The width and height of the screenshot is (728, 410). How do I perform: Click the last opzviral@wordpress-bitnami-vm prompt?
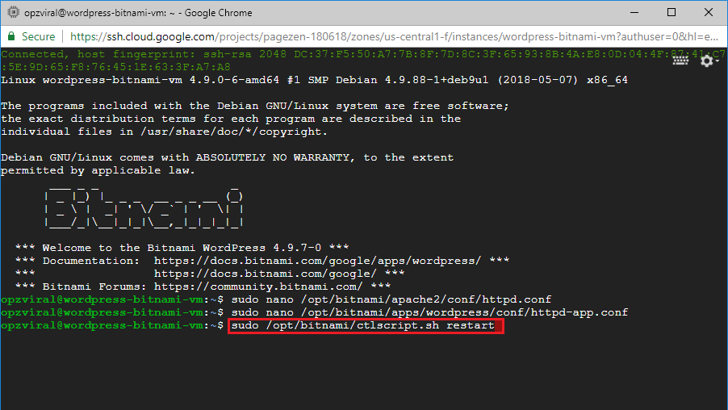click(x=112, y=325)
